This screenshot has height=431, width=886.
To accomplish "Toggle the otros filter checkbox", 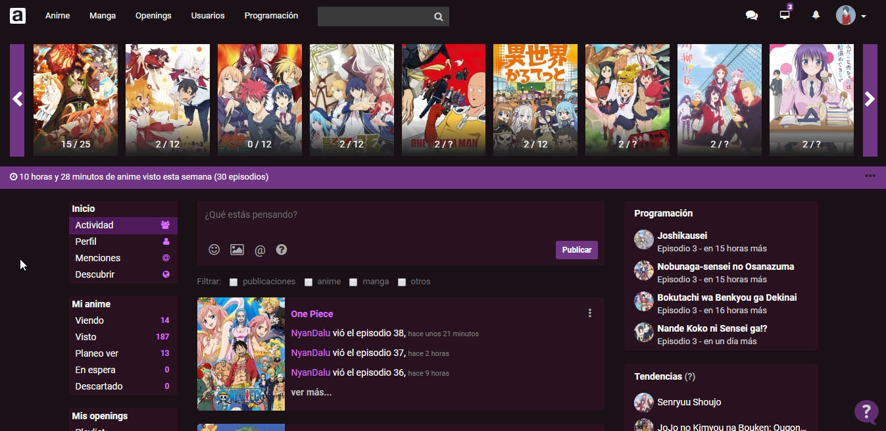I will coord(402,282).
